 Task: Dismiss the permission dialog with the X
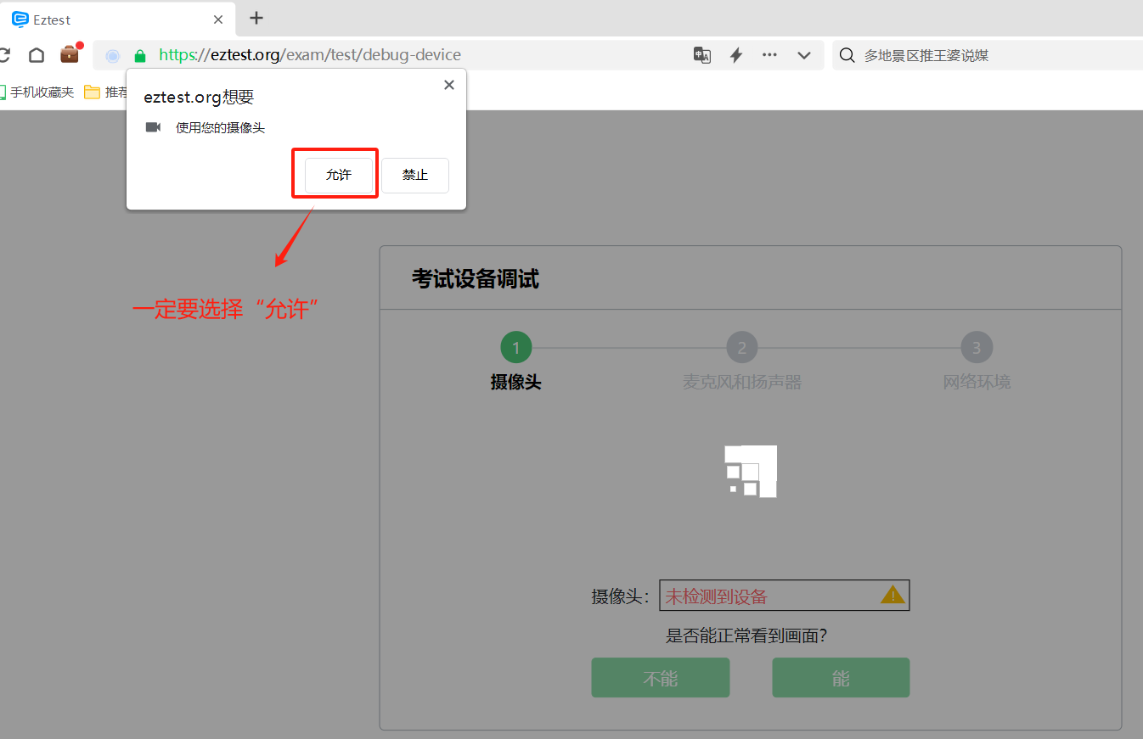[x=448, y=85]
